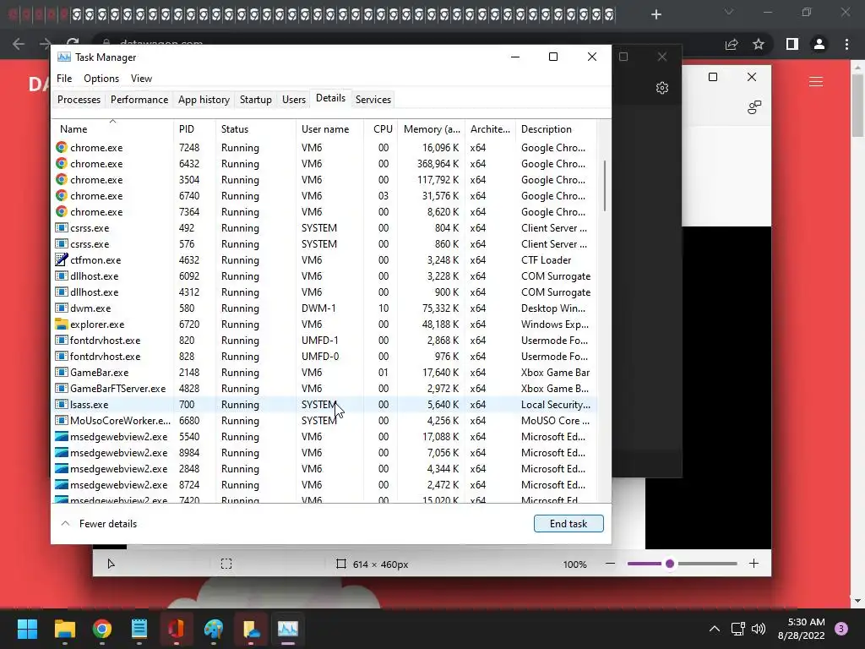
Task: Switch to the Processes tab
Action: pos(79,100)
